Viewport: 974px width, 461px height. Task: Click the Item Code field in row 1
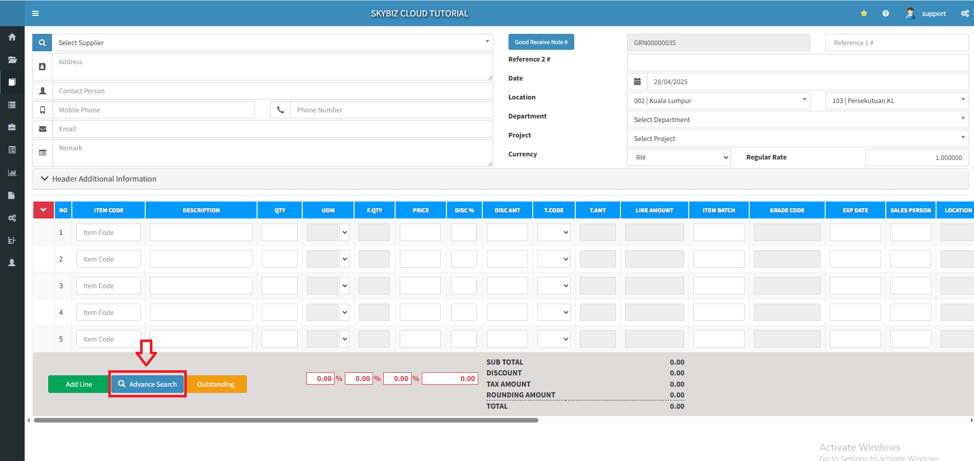click(x=108, y=232)
